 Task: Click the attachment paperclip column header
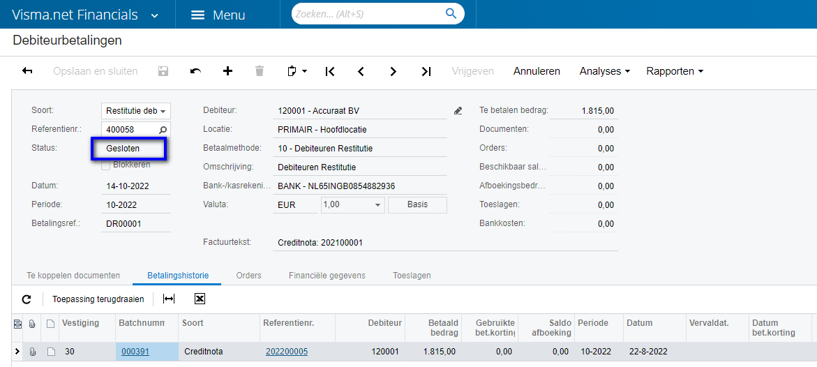point(32,324)
